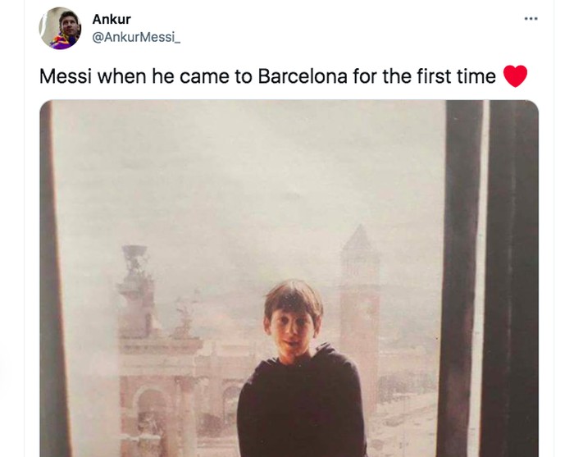Click the clock tower in the photo
This screenshot has width=574, height=457.
tap(361, 304)
